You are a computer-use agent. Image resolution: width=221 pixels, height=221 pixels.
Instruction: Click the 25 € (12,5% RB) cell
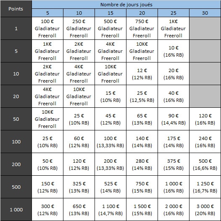point(142,96)
